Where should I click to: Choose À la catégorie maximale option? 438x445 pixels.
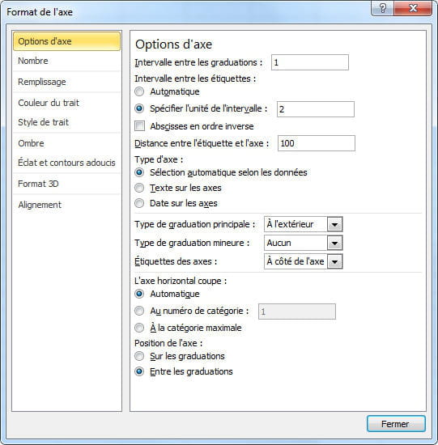tap(139, 328)
